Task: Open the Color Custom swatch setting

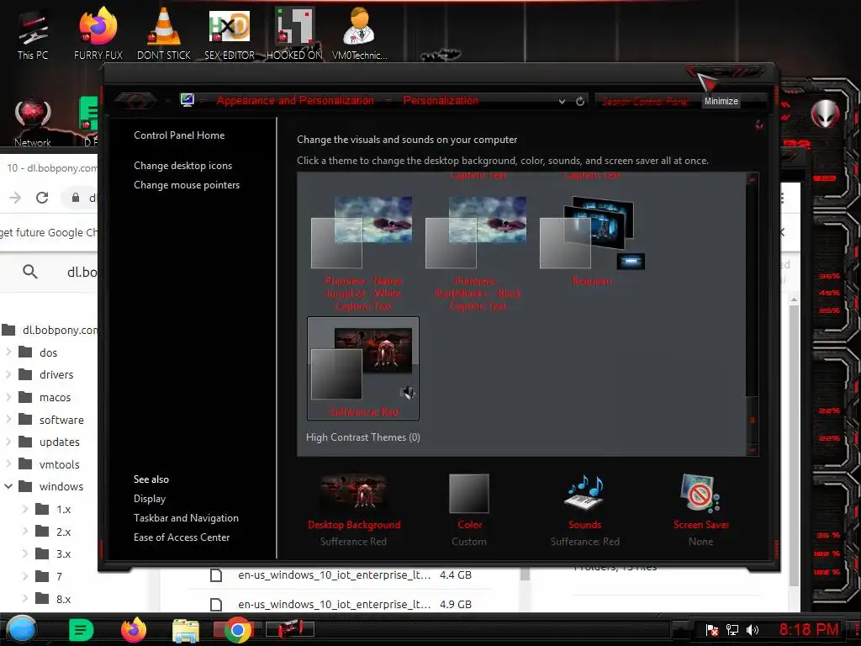Action: pos(469,493)
